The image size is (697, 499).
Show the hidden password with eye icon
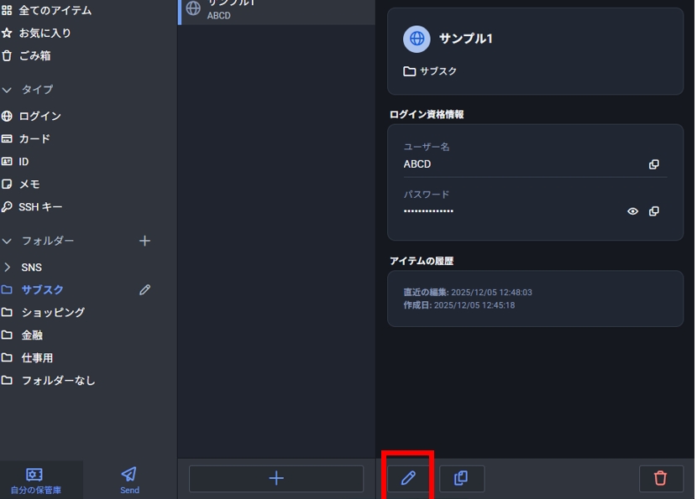tap(632, 211)
